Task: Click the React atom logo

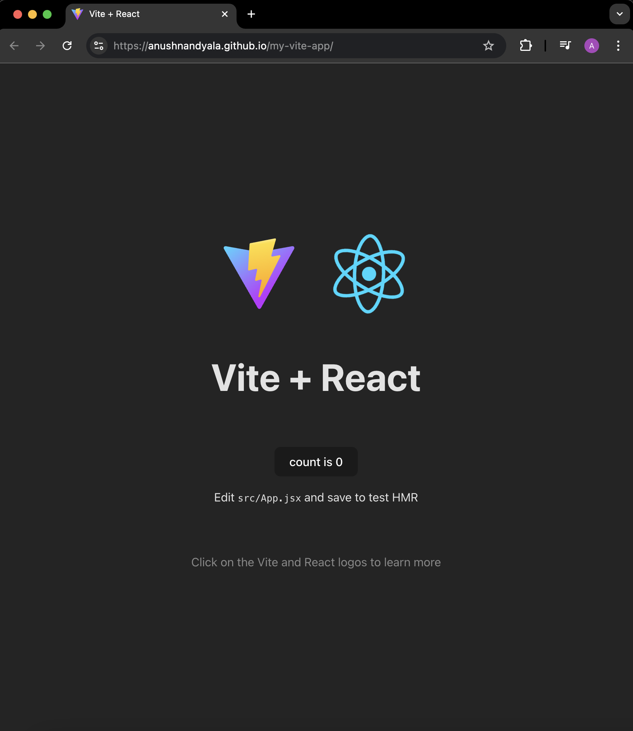Action: pyautogui.click(x=369, y=274)
